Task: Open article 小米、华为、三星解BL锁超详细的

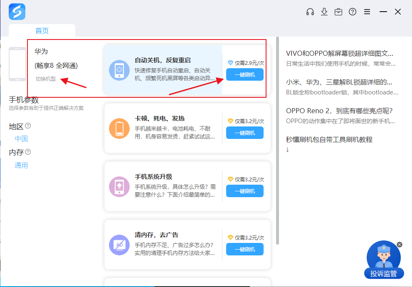Action: pos(339,82)
